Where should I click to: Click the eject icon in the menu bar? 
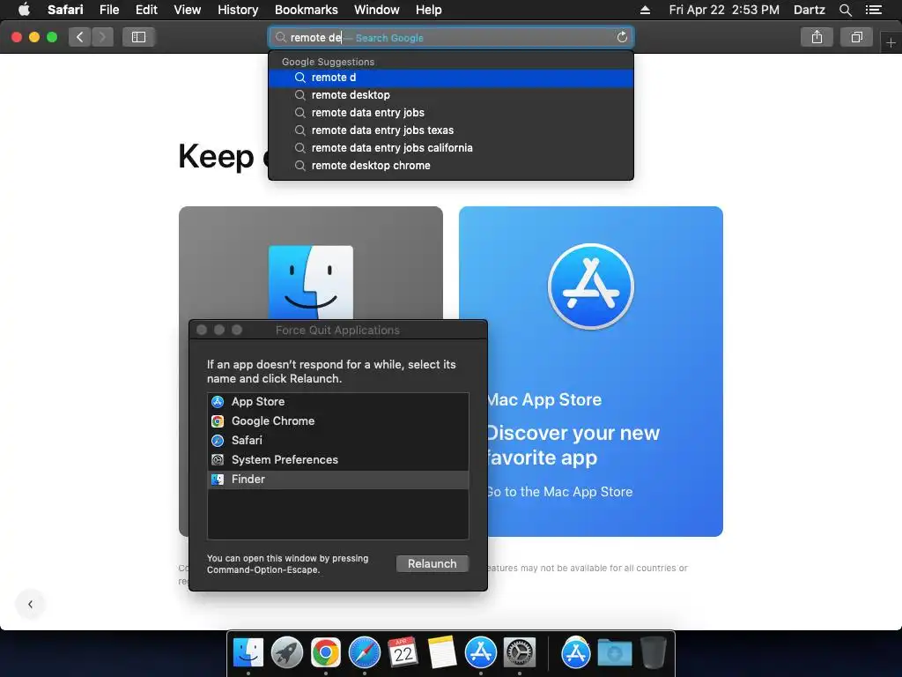coord(645,10)
